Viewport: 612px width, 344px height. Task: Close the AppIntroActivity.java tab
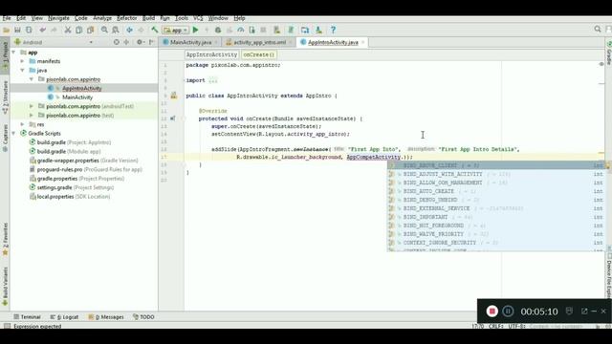[363, 42]
